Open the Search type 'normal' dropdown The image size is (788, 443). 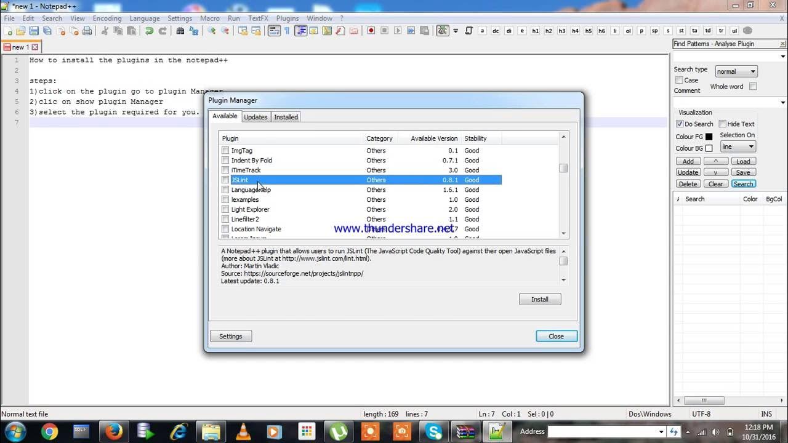[736, 71]
